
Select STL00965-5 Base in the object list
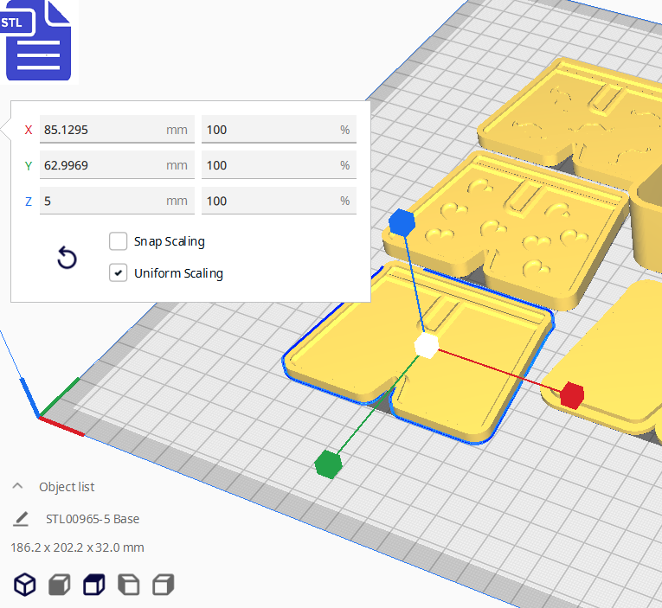(93, 519)
